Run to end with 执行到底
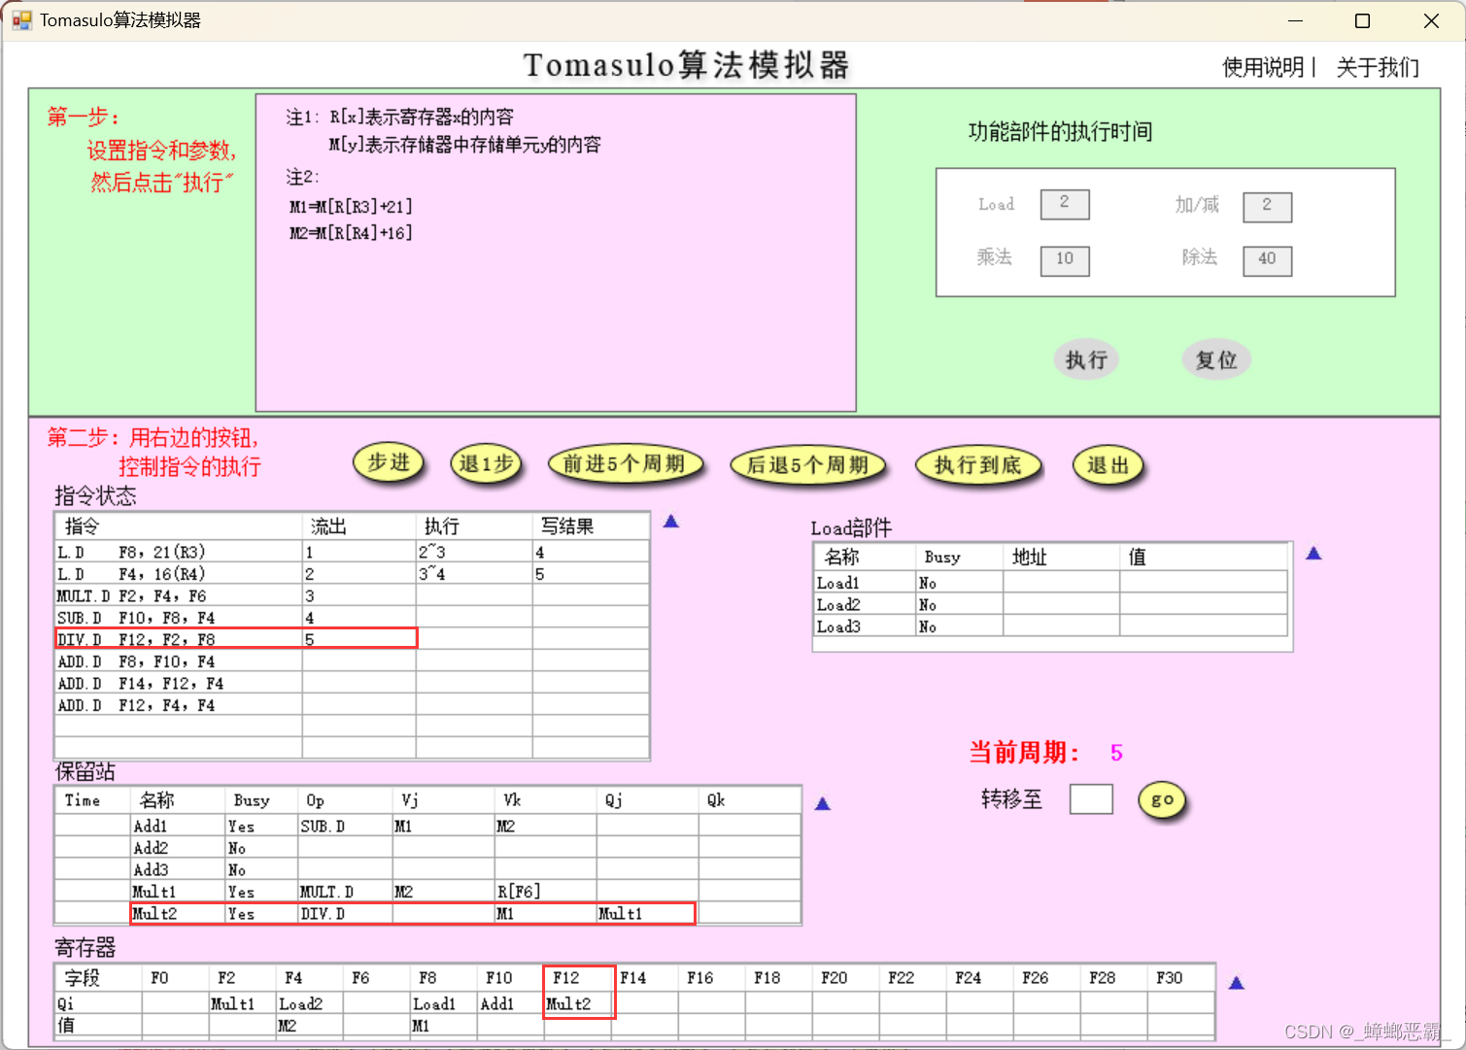 tap(978, 465)
